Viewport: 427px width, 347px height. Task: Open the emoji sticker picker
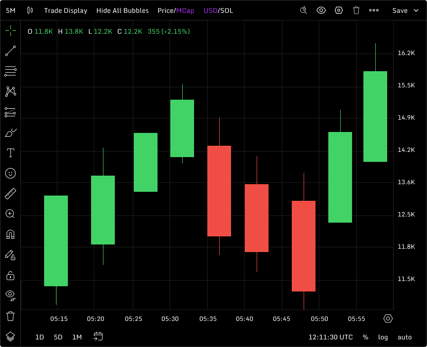[10, 173]
